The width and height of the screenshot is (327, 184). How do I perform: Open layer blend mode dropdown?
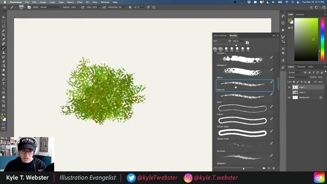298,77
